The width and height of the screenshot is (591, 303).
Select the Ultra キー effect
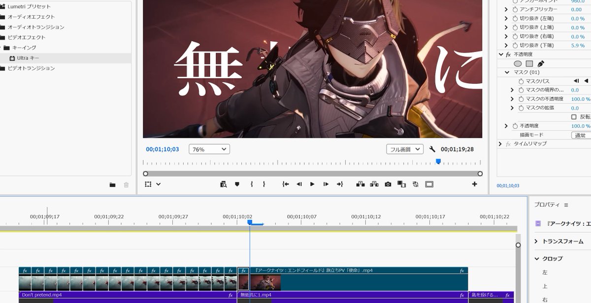click(28, 58)
